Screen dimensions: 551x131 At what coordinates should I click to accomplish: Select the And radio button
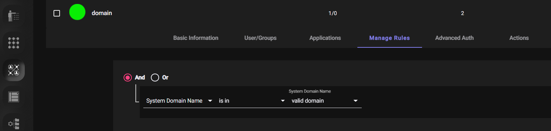[128, 78]
